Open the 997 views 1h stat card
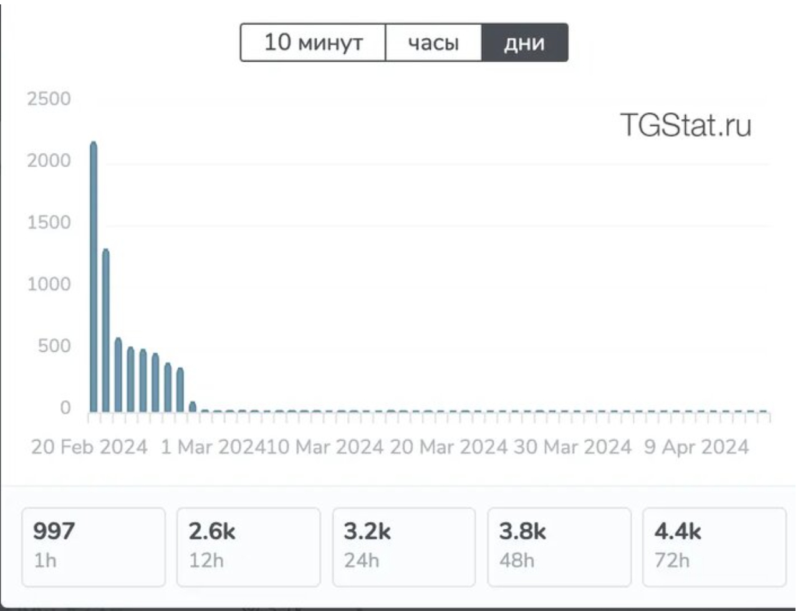Screen dimensions: 798x611 [94, 547]
